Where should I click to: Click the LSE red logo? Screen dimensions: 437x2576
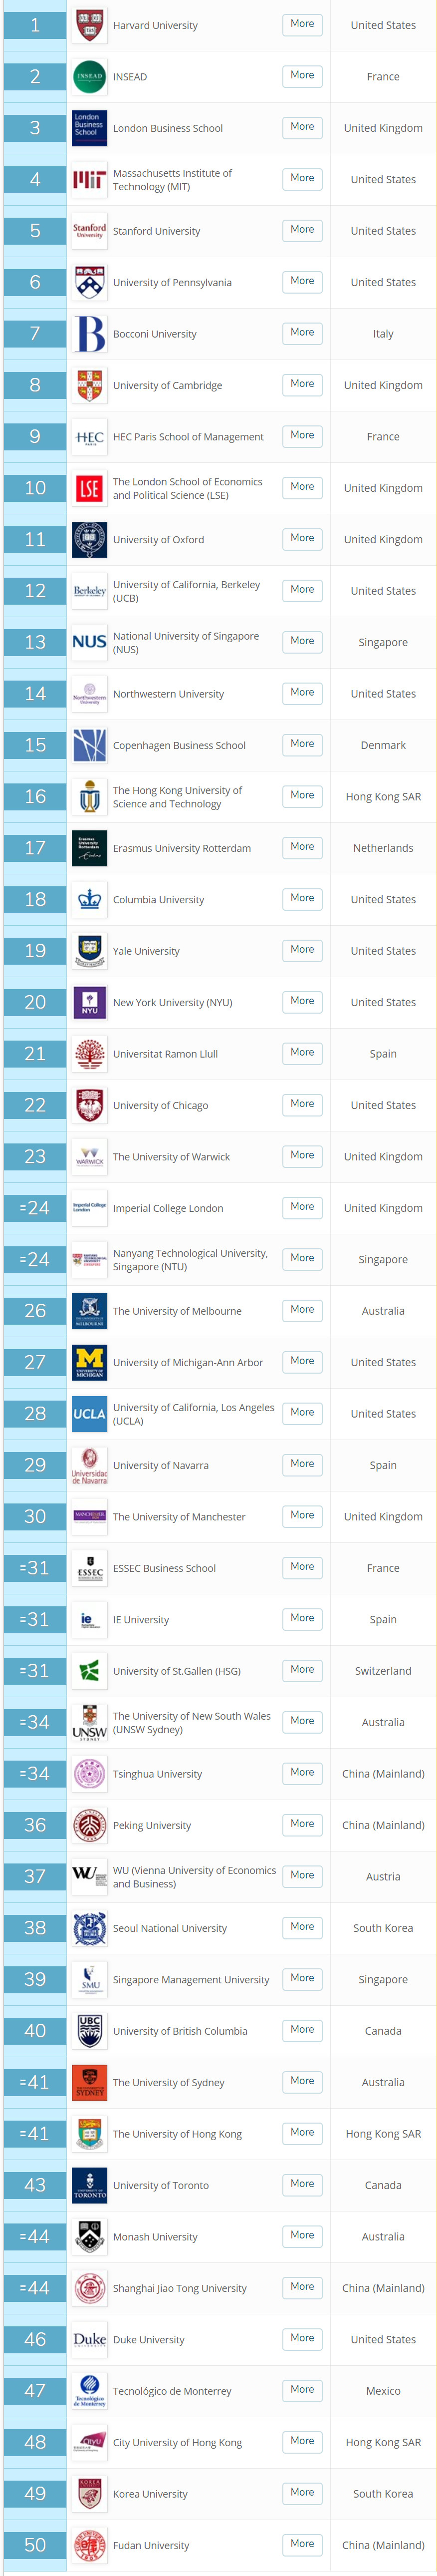(89, 488)
